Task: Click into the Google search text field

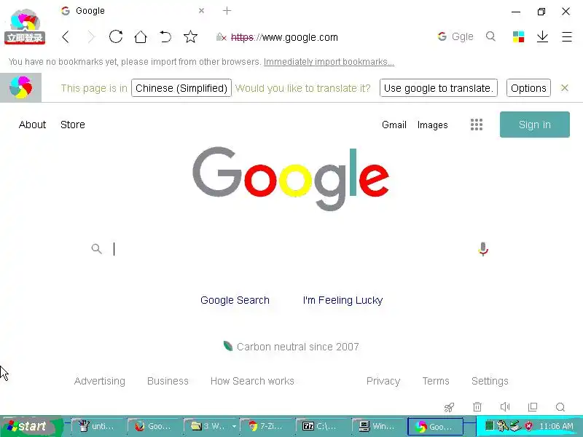Action: tap(290, 248)
